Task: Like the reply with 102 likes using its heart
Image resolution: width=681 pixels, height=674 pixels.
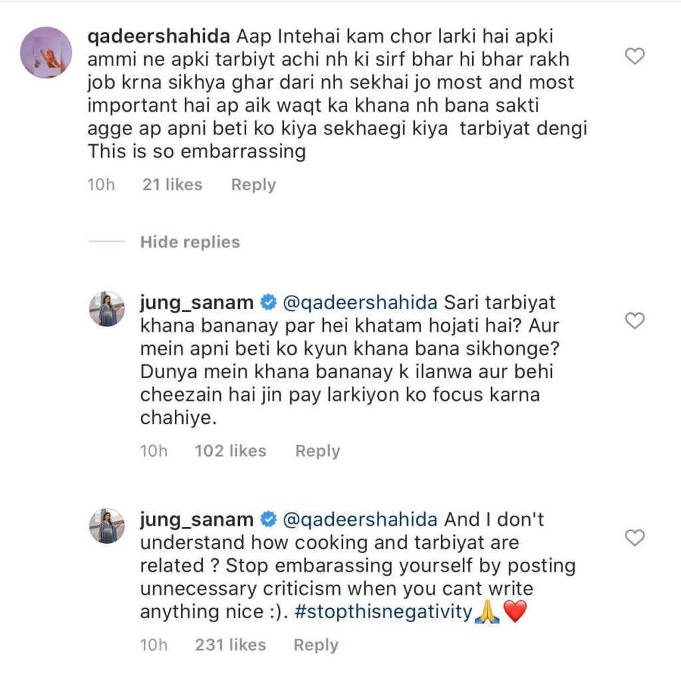Action: [635, 321]
